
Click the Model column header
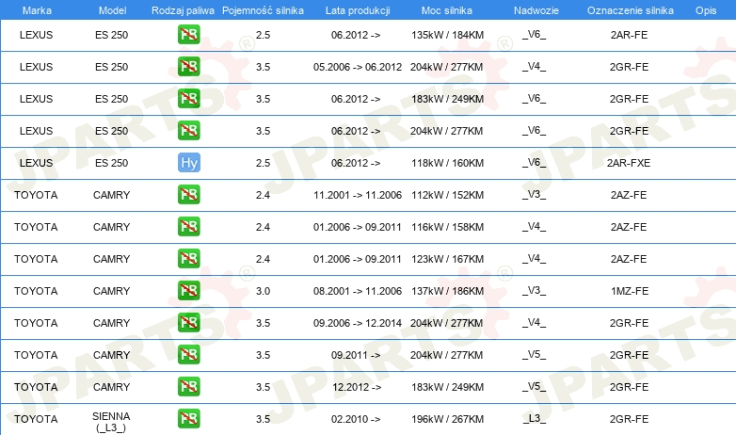112,10
